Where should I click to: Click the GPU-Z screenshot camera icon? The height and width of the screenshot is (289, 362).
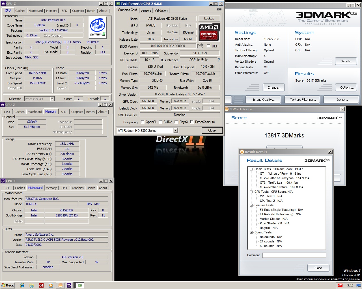(219, 9)
